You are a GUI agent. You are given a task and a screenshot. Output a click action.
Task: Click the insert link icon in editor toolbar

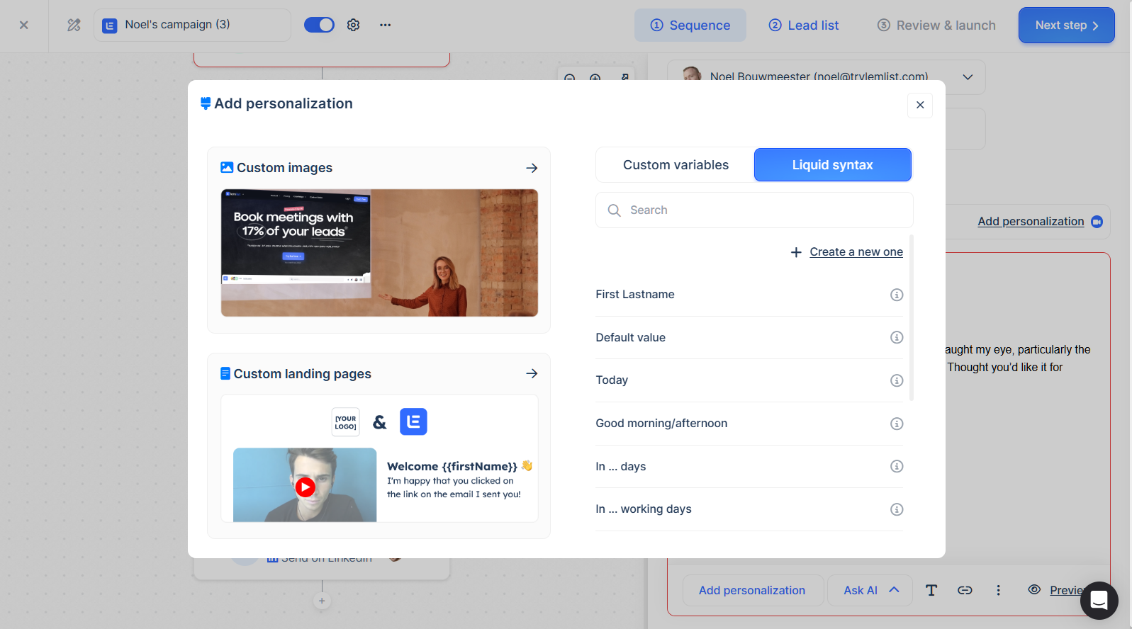click(965, 590)
